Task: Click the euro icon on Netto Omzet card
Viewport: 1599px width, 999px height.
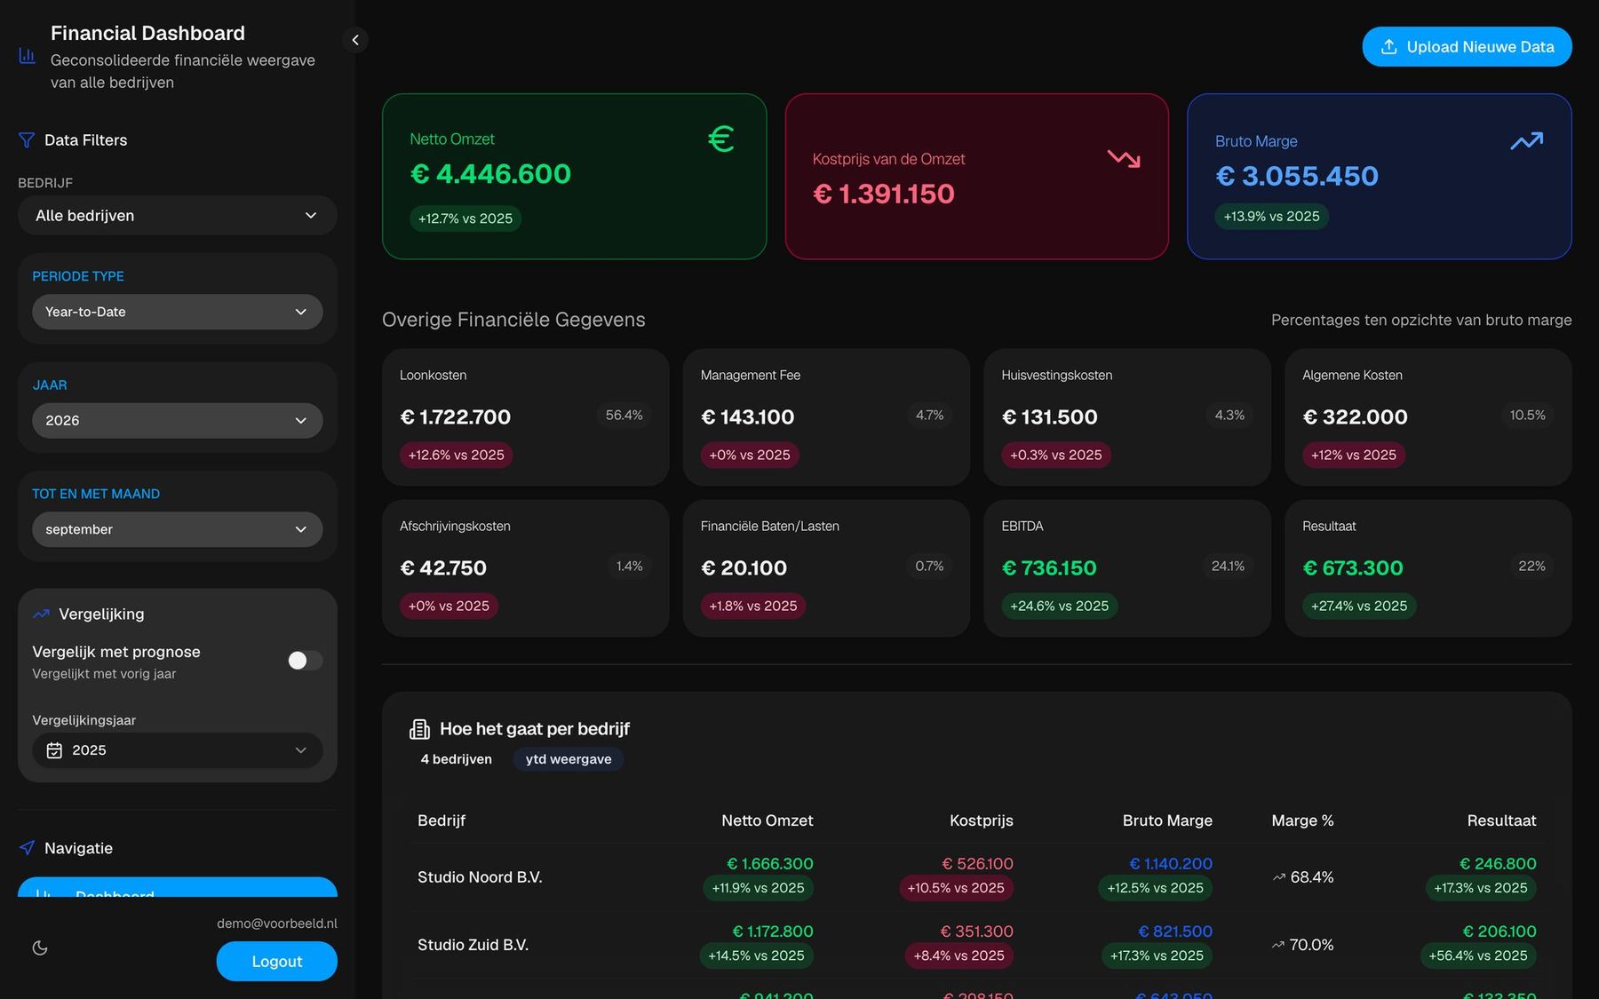Action: click(721, 139)
